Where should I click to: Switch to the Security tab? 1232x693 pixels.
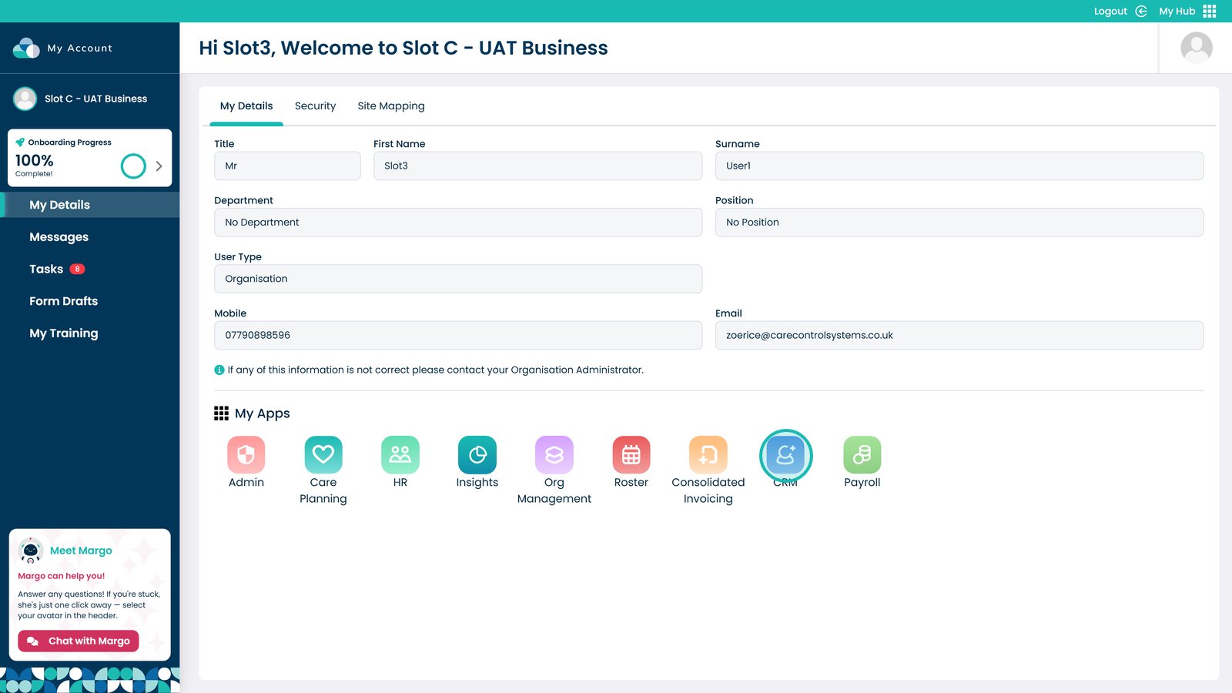(x=315, y=106)
